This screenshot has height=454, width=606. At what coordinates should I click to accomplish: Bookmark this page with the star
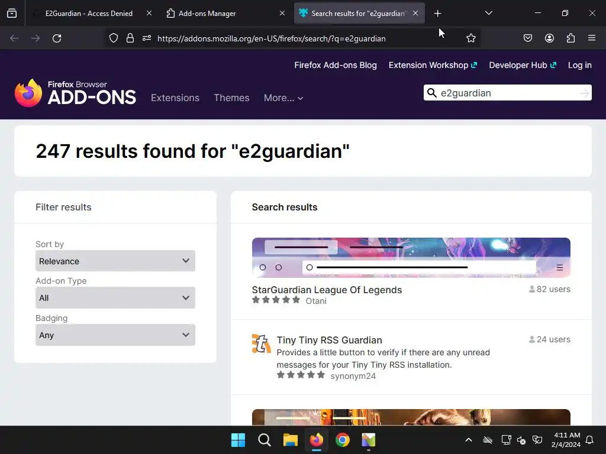point(470,38)
